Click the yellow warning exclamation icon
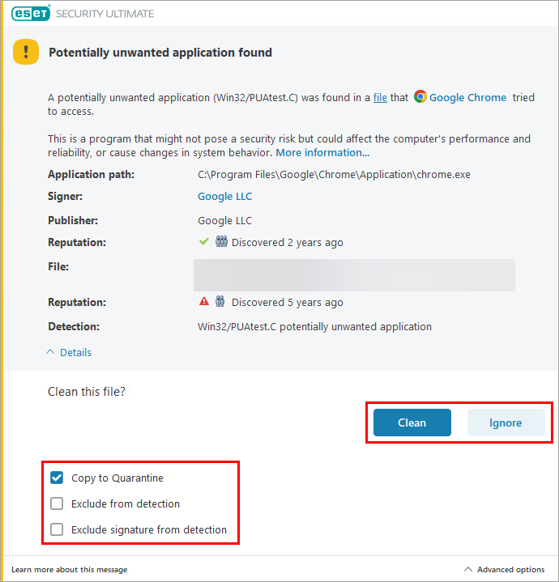The width and height of the screenshot is (559, 582). click(26, 53)
